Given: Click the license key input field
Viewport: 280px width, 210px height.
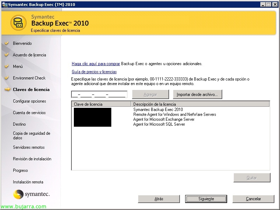Looking at the screenshot, I should coord(99,94).
